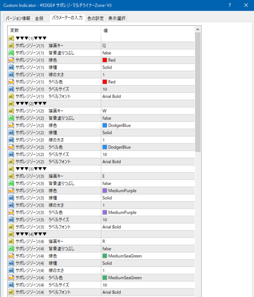This screenshot has width=254, height=297.
Task: Open the 色の設定 tab
Action: 96,18
